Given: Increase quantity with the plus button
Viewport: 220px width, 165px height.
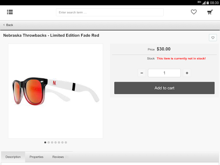Looking at the screenshot, I should pos(187,73).
